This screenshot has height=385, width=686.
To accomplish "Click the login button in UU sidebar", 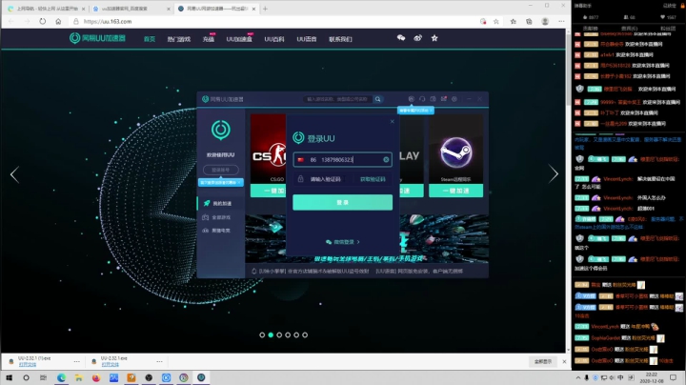I will click(x=220, y=170).
